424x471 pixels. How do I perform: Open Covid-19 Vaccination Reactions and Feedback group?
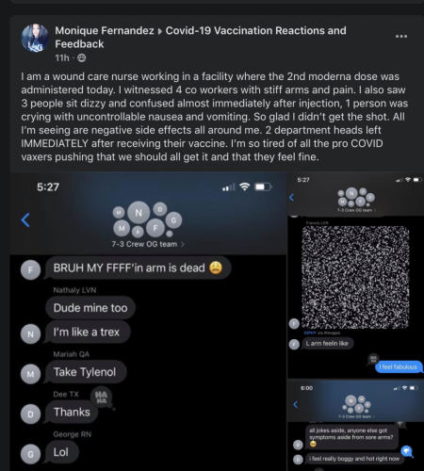201,37
